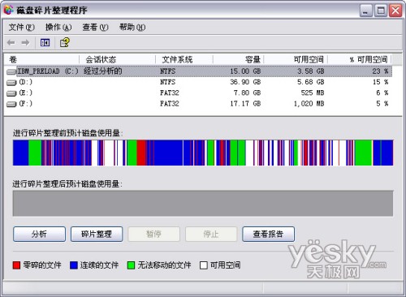Click FAT32 in the (E:) row
This screenshot has width=406, height=297.
170,93
